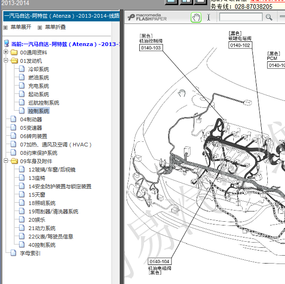Click the document icon beside 燃油系统
The image size is (285, 284).
pos(22,77)
